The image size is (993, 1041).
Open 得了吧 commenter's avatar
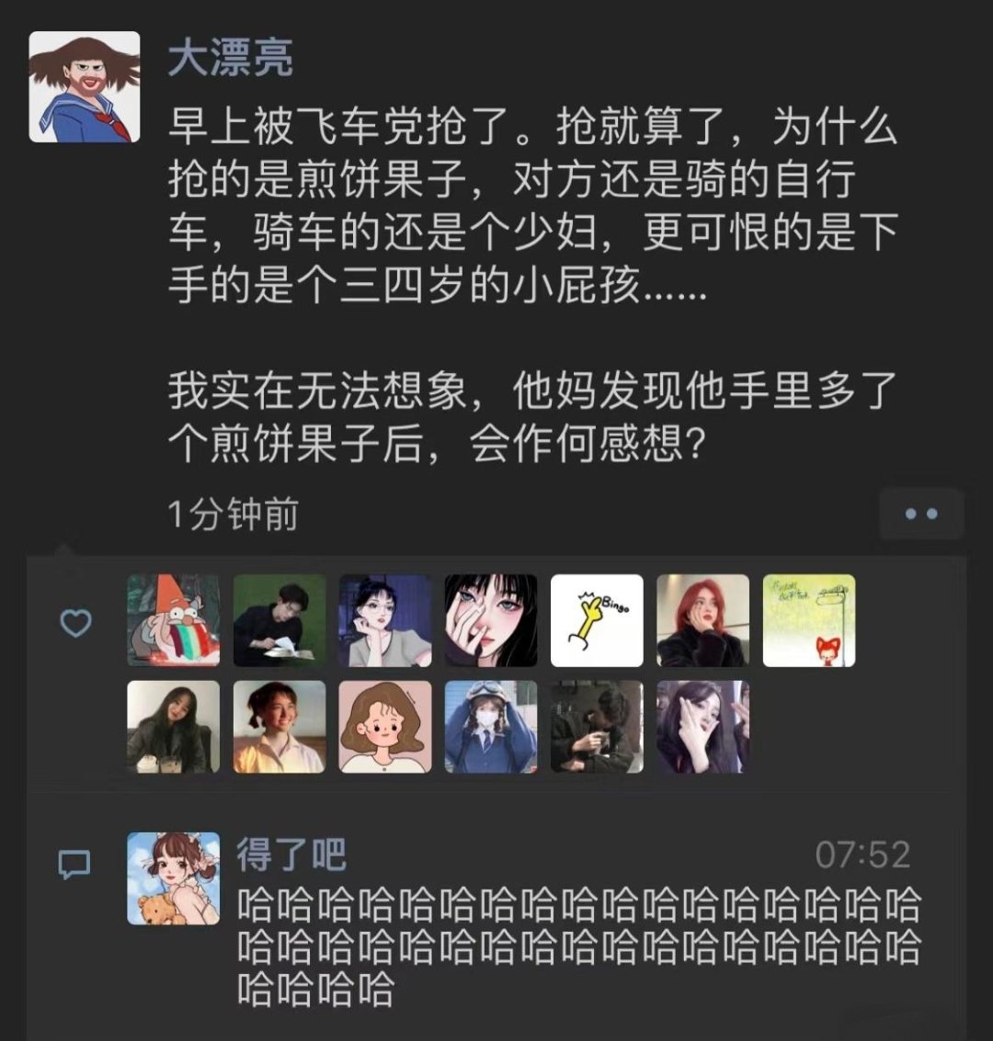click(x=174, y=878)
